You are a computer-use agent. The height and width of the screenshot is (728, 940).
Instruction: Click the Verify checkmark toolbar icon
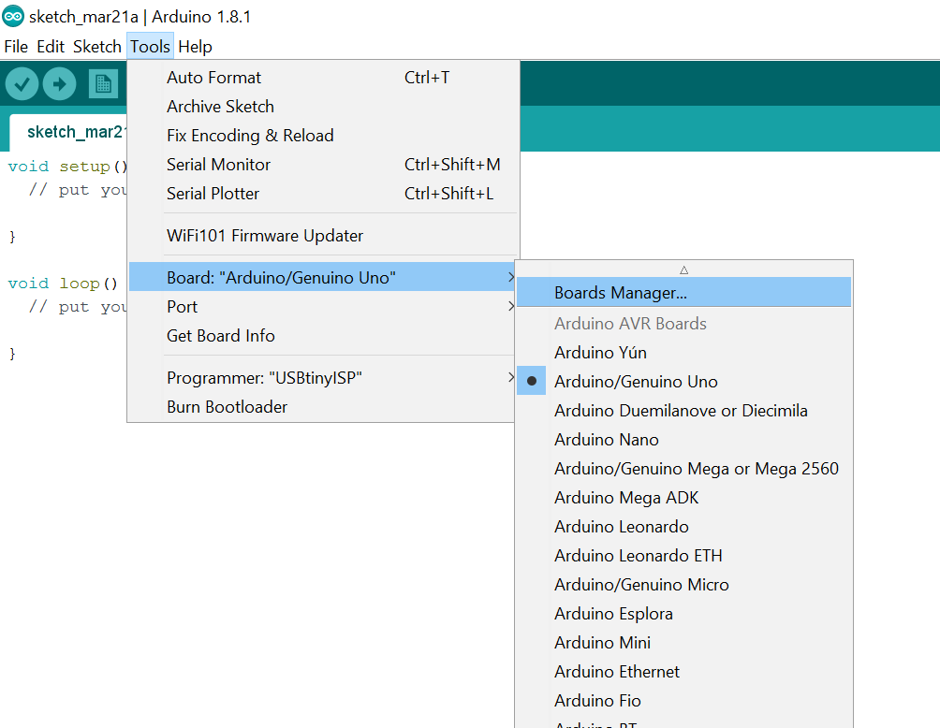[x=22, y=84]
